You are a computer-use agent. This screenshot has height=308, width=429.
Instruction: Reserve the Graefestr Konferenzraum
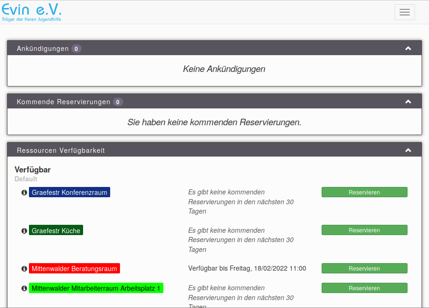364,192
